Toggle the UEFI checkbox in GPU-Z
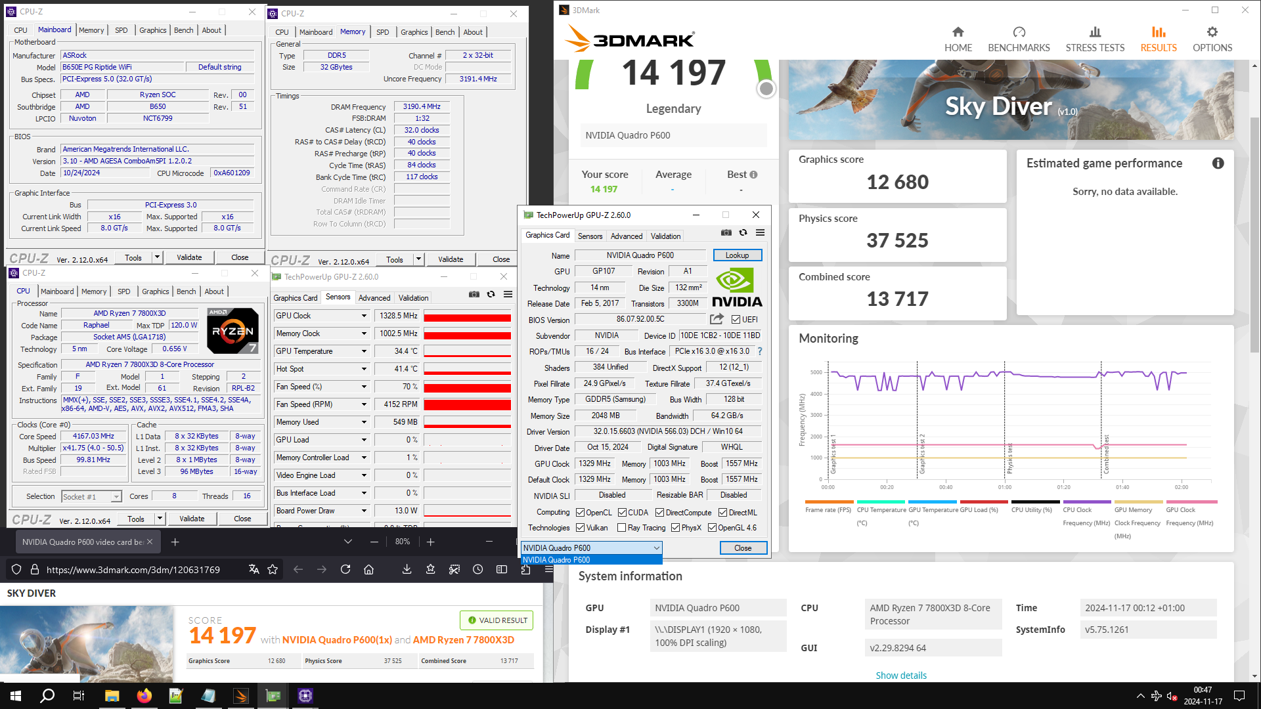1261x709 pixels. click(736, 320)
